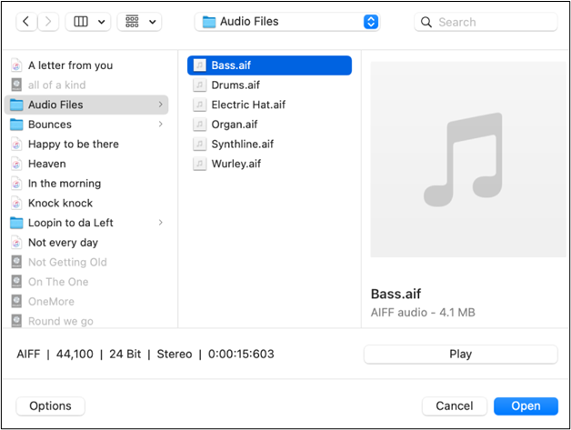571x430 pixels.
Task: Click the 'Not every day' project icon
Action: 16,243
